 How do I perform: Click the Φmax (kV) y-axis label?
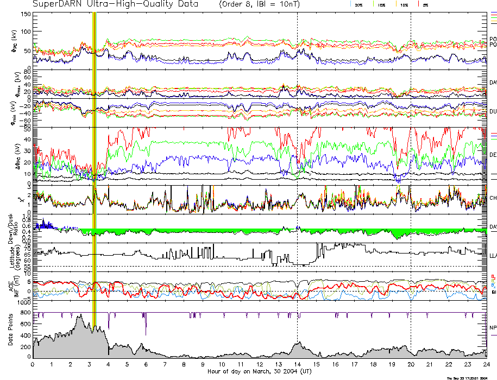17,84
